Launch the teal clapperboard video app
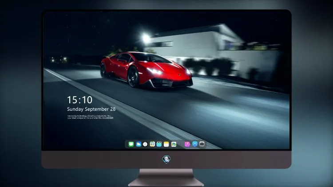The height and width of the screenshot is (187, 333). tap(159, 144)
